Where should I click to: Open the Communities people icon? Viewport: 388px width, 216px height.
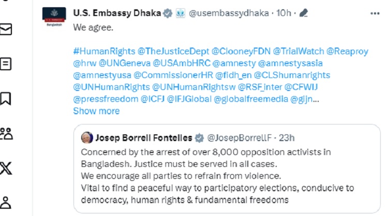pos(6,133)
